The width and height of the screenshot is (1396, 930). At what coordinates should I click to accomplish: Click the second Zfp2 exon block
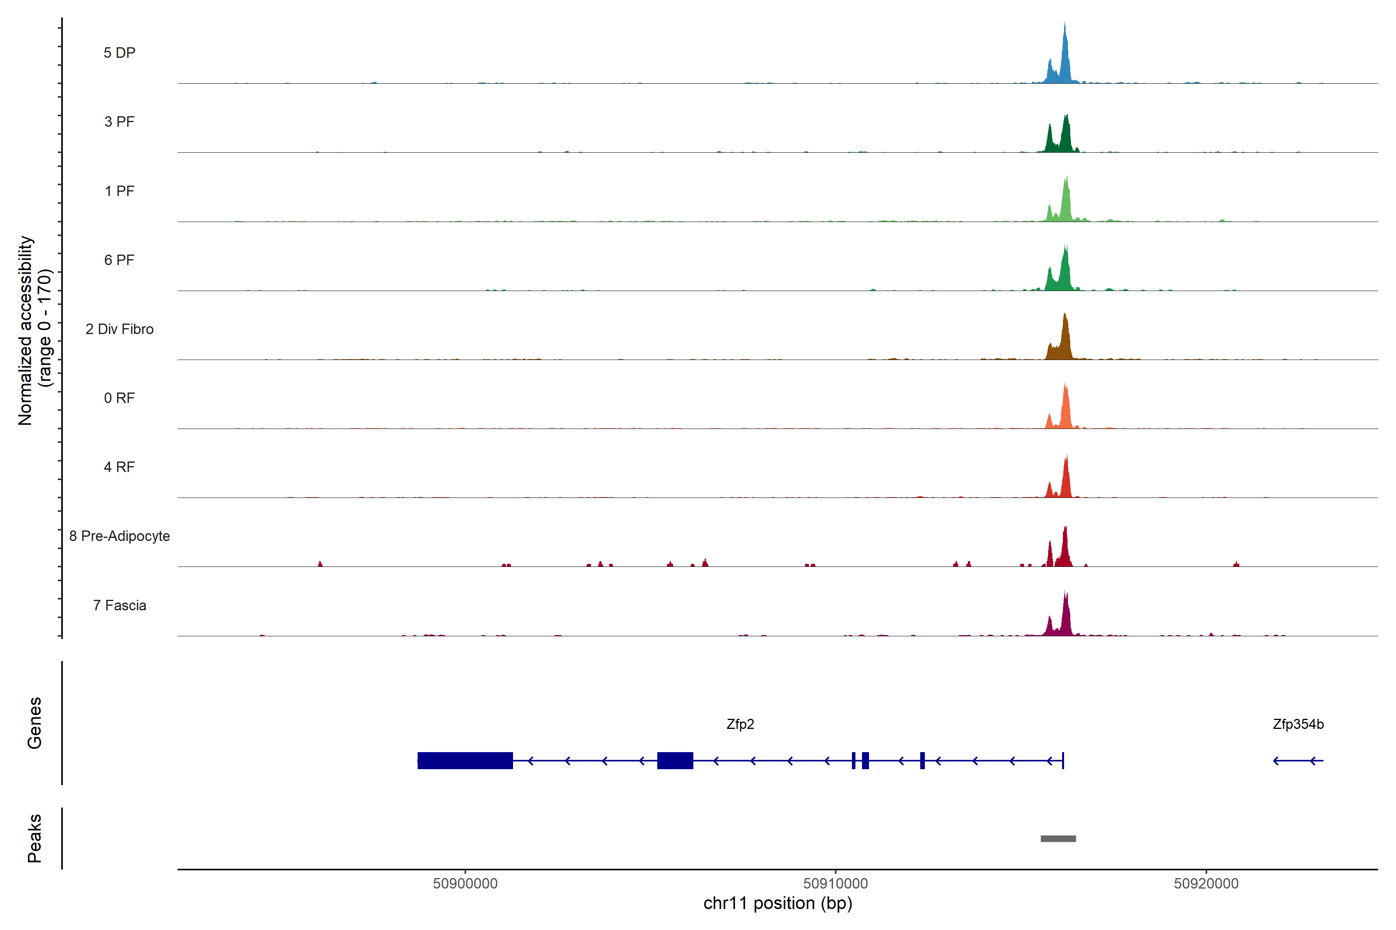tap(675, 760)
